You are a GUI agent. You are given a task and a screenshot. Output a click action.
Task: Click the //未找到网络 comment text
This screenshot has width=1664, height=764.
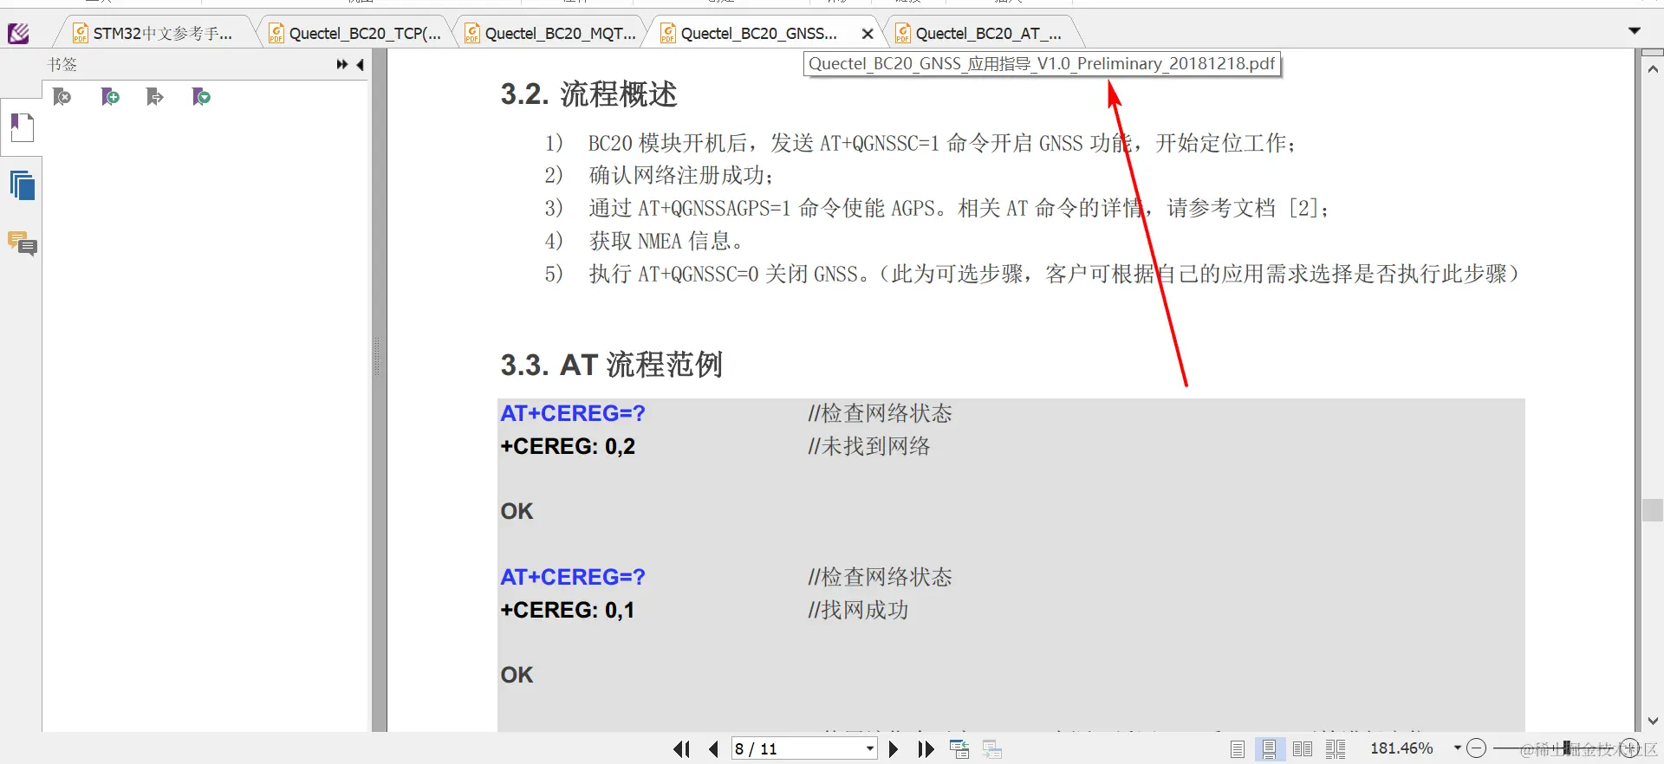[869, 446]
